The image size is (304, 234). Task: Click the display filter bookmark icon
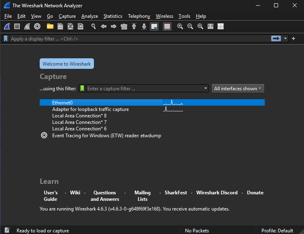[6, 38]
